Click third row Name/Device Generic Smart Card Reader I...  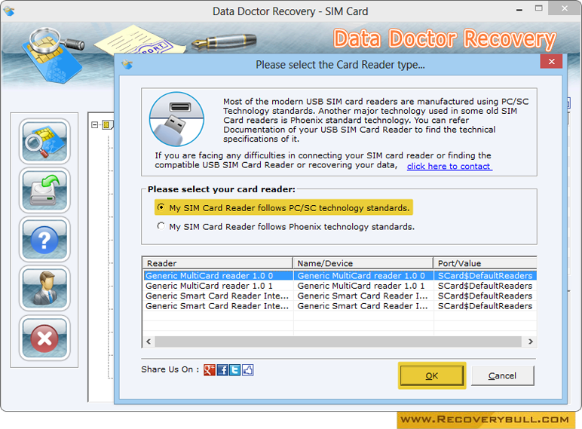(x=363, y=296)
